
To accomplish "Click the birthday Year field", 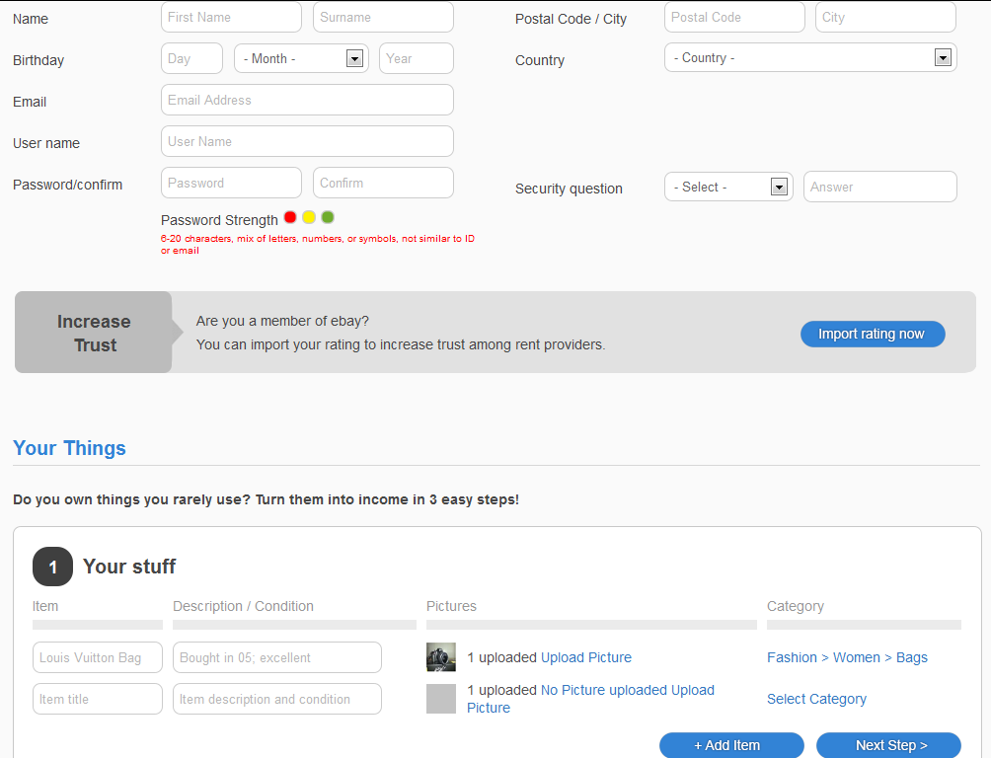I will point(417,59).
